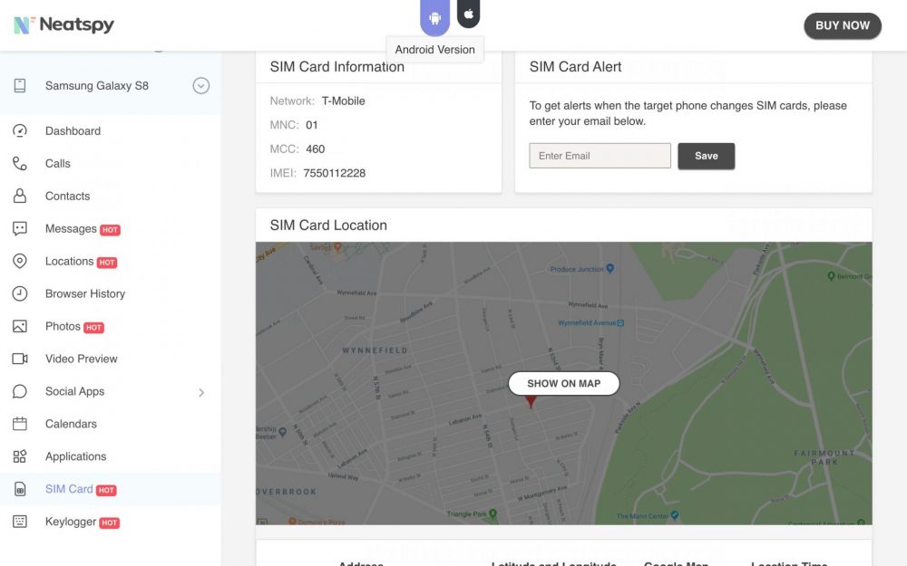Click the SHOW ON MAP button
Viewport: 907px width, 566px height.
pos(563,383)
